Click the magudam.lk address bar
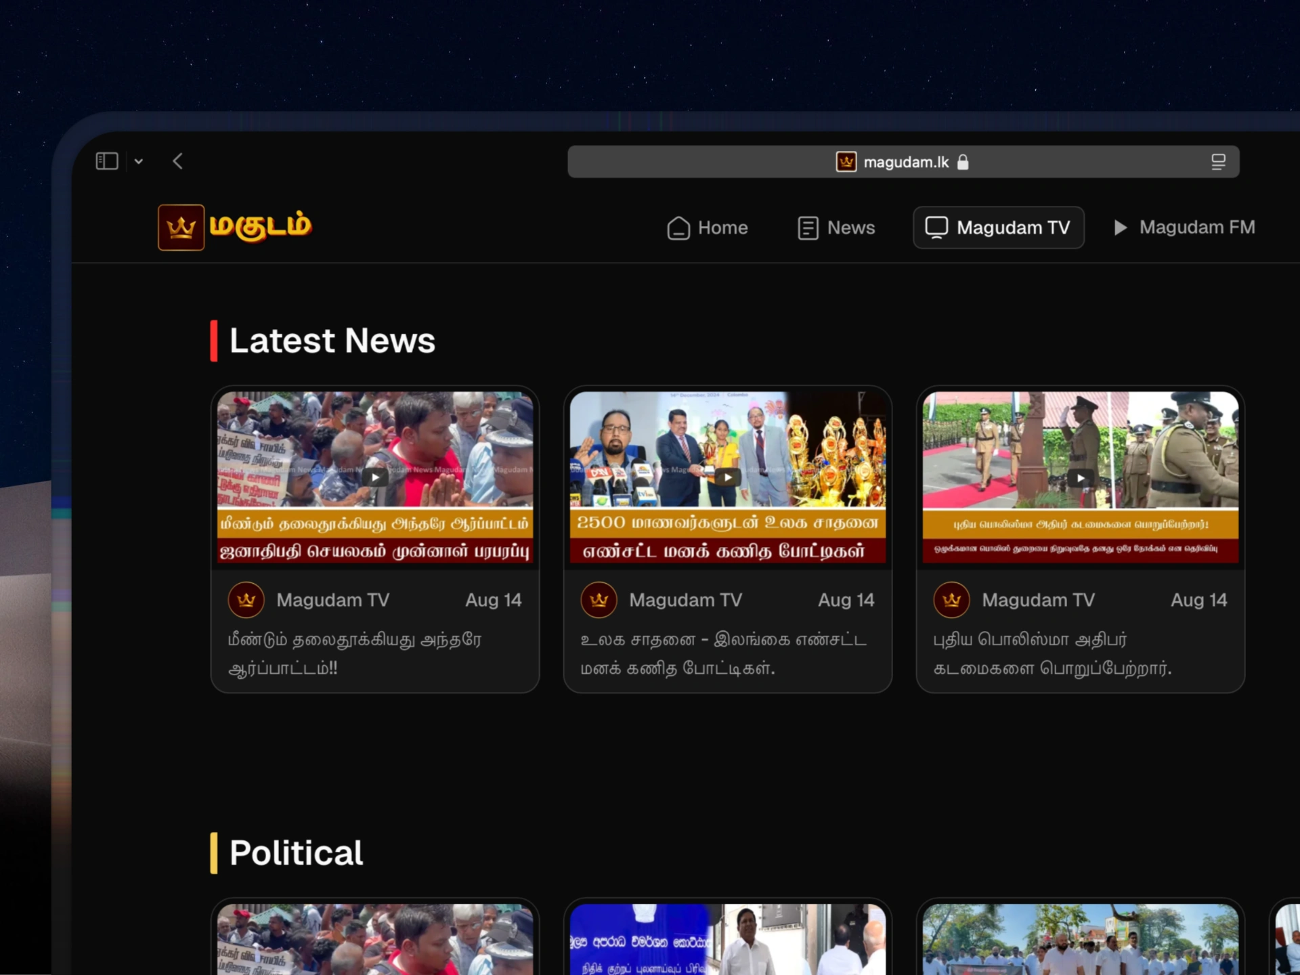This screenshot has height=975, width=1300. (903, 162)
